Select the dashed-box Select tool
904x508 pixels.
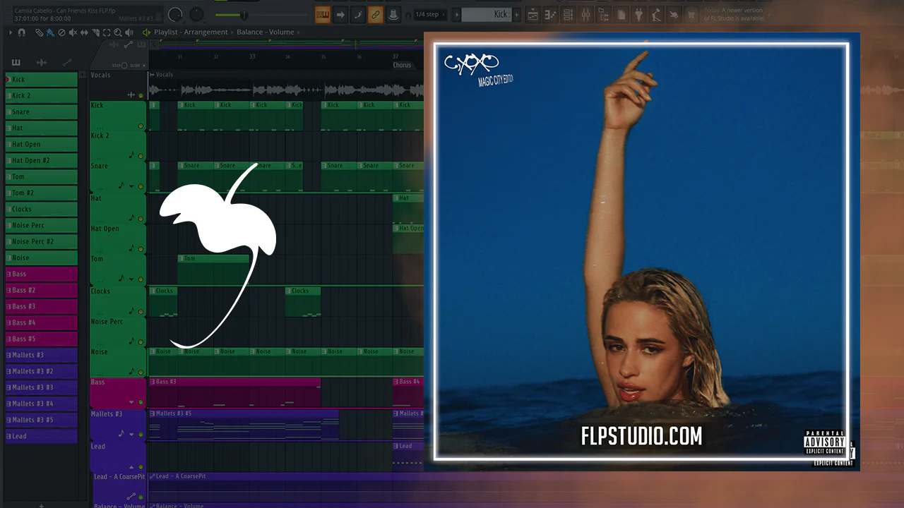[107, 32]
